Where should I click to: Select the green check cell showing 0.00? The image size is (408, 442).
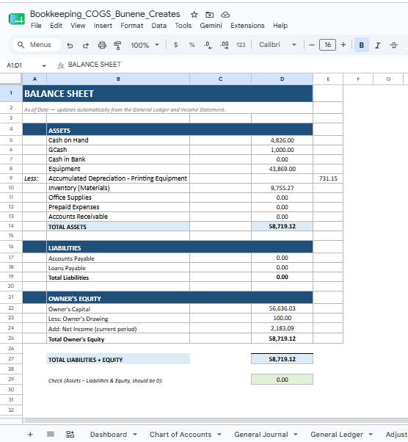coord(282,380)
